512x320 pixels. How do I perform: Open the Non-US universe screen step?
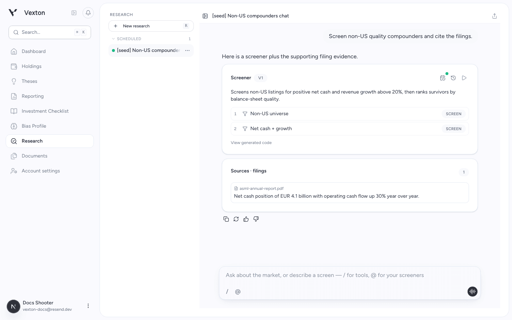click(350, 114)
